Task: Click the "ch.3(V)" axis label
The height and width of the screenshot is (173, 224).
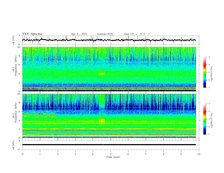Action: tap(14, 145)
